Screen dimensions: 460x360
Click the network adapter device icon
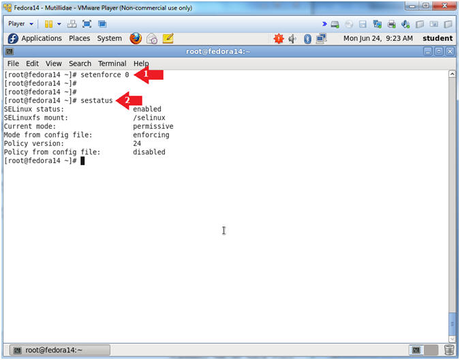(378, 24)
